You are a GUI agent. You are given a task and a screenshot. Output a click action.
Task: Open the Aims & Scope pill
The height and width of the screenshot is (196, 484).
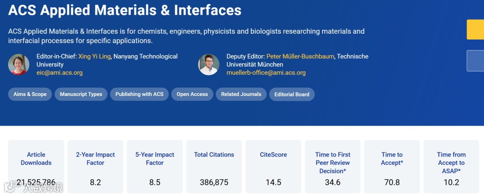click(x=30, y=94)
